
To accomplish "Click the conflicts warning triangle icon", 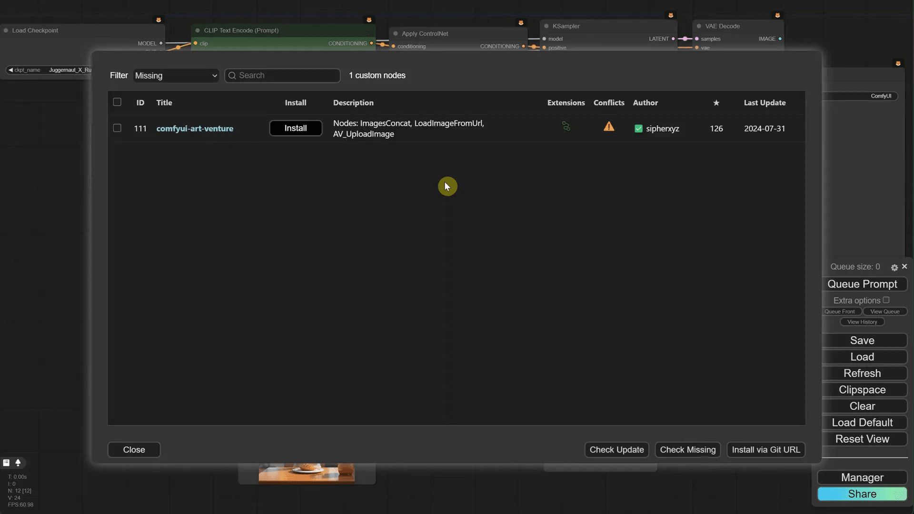I will [x=609, y=126].
